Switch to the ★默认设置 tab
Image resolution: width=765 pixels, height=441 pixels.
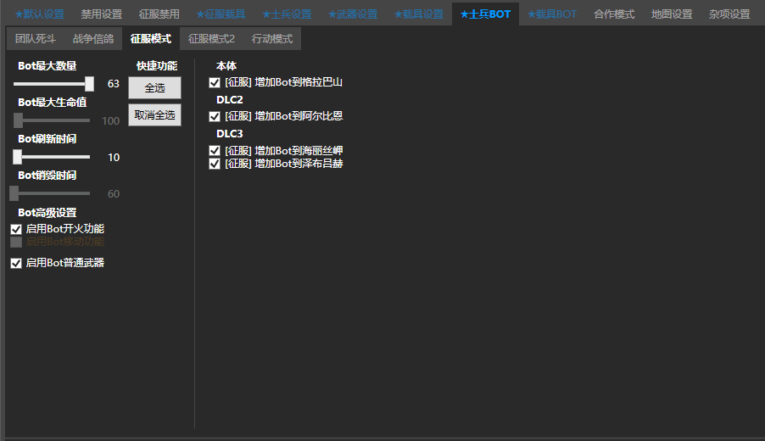[39, 14]
